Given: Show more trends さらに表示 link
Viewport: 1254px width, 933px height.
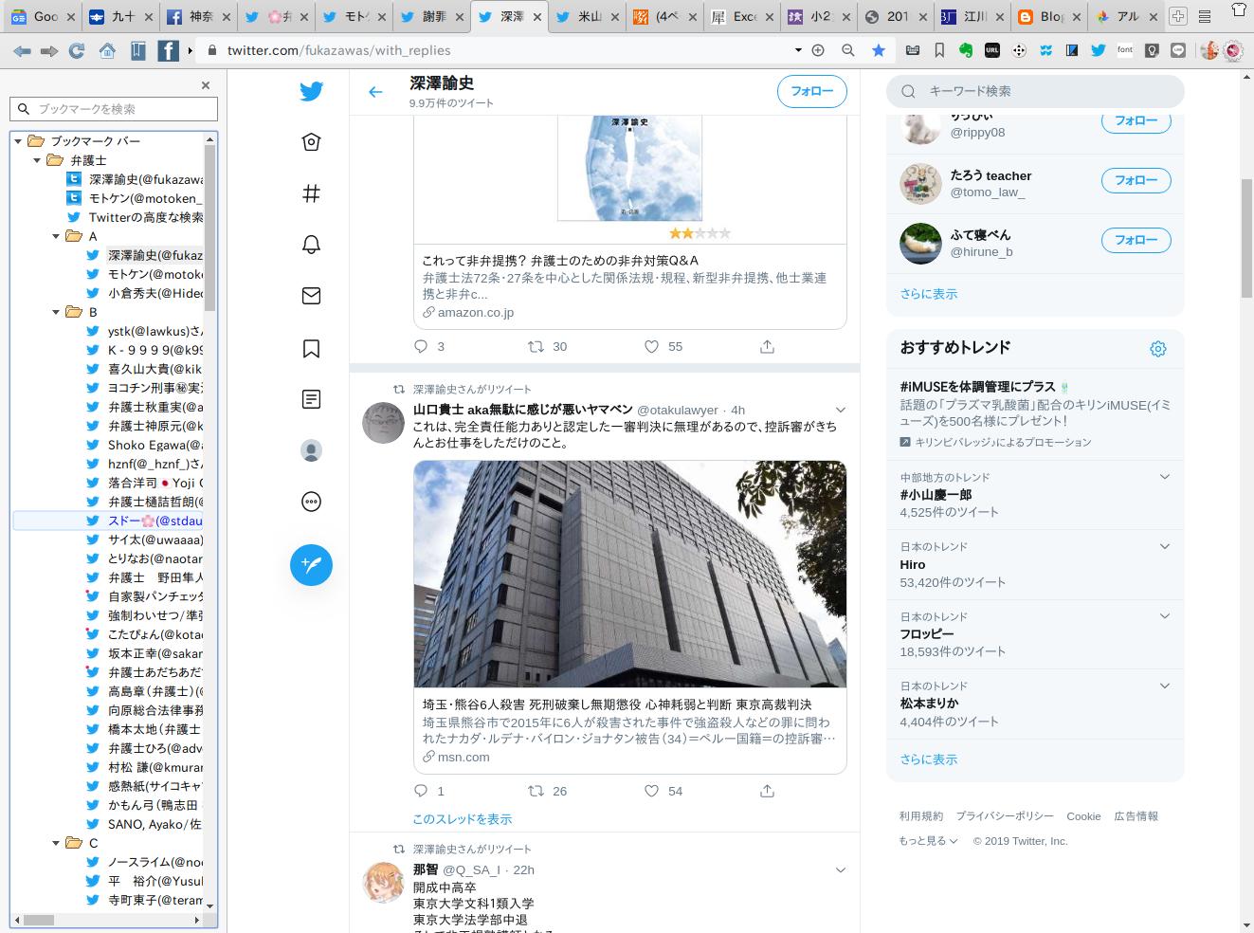Looking at the screenshot, I should point(928,759).
